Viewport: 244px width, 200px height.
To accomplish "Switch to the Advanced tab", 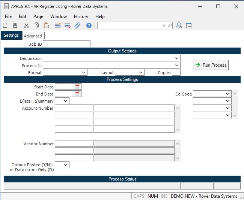I will [x=33, y=36].
